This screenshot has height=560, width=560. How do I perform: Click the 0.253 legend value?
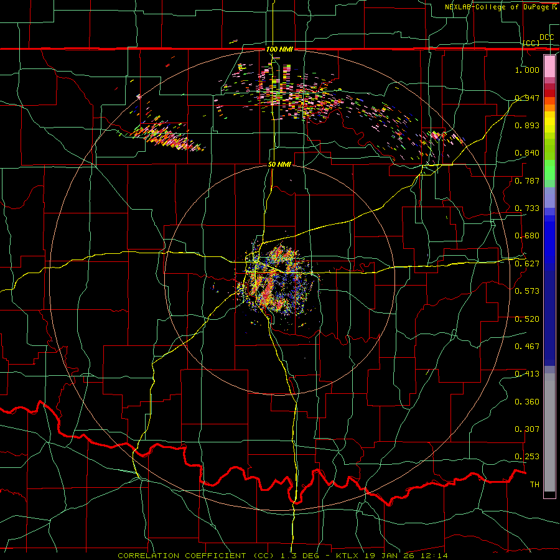pos(527,457)
